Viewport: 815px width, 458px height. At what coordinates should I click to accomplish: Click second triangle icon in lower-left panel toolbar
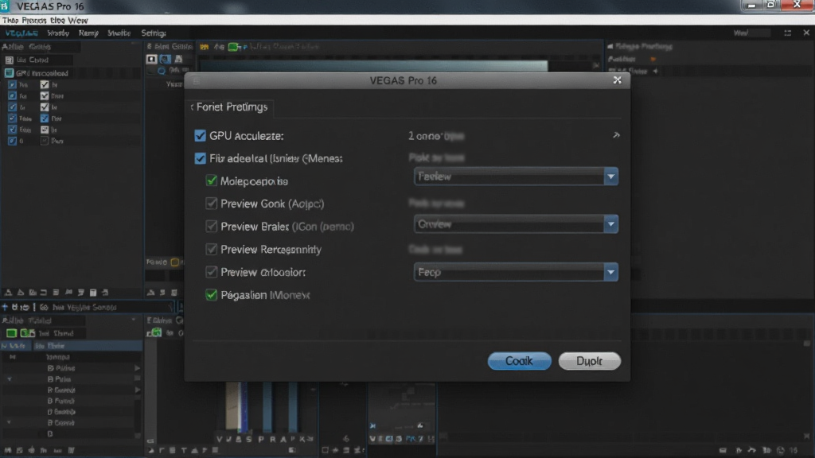(x=21, y=293)
